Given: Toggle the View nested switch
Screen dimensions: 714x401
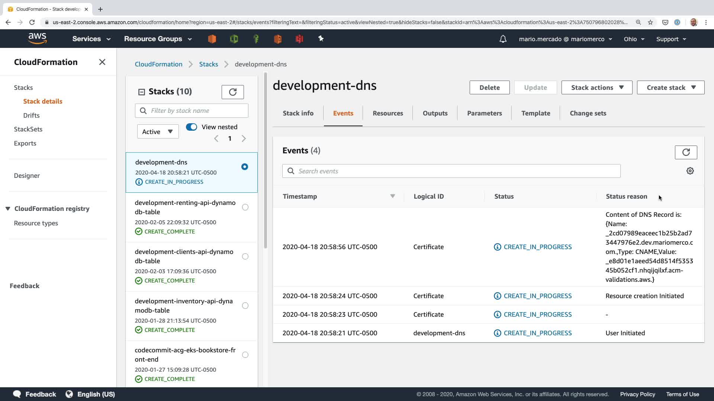Looking at the screenshot, I should [192, 127].
